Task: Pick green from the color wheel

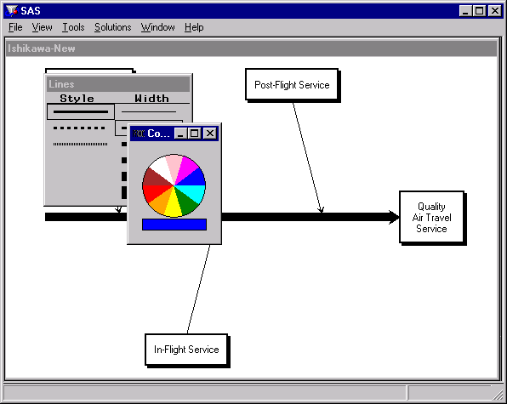Action: pos(187,202)
